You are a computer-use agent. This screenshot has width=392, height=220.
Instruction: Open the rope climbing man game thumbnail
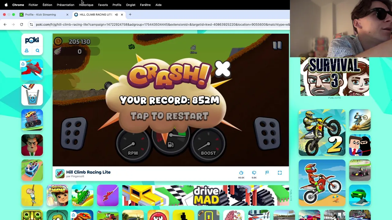tap(32, 196)
